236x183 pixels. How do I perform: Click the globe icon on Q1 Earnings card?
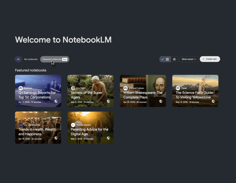pos(56,101)
